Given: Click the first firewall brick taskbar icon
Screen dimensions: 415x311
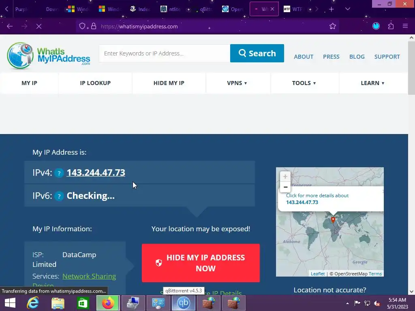Looking at the screenshot, I should [x=209, y=303].
